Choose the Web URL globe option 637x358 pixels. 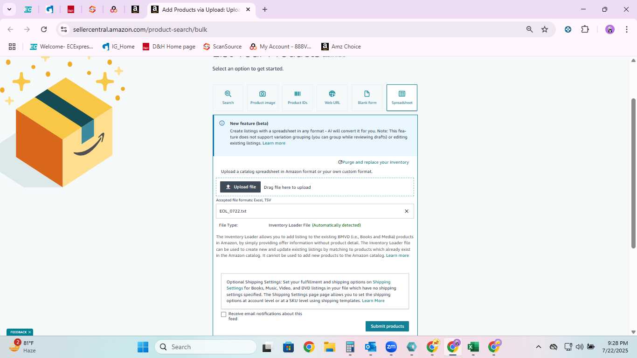(332, 97)
